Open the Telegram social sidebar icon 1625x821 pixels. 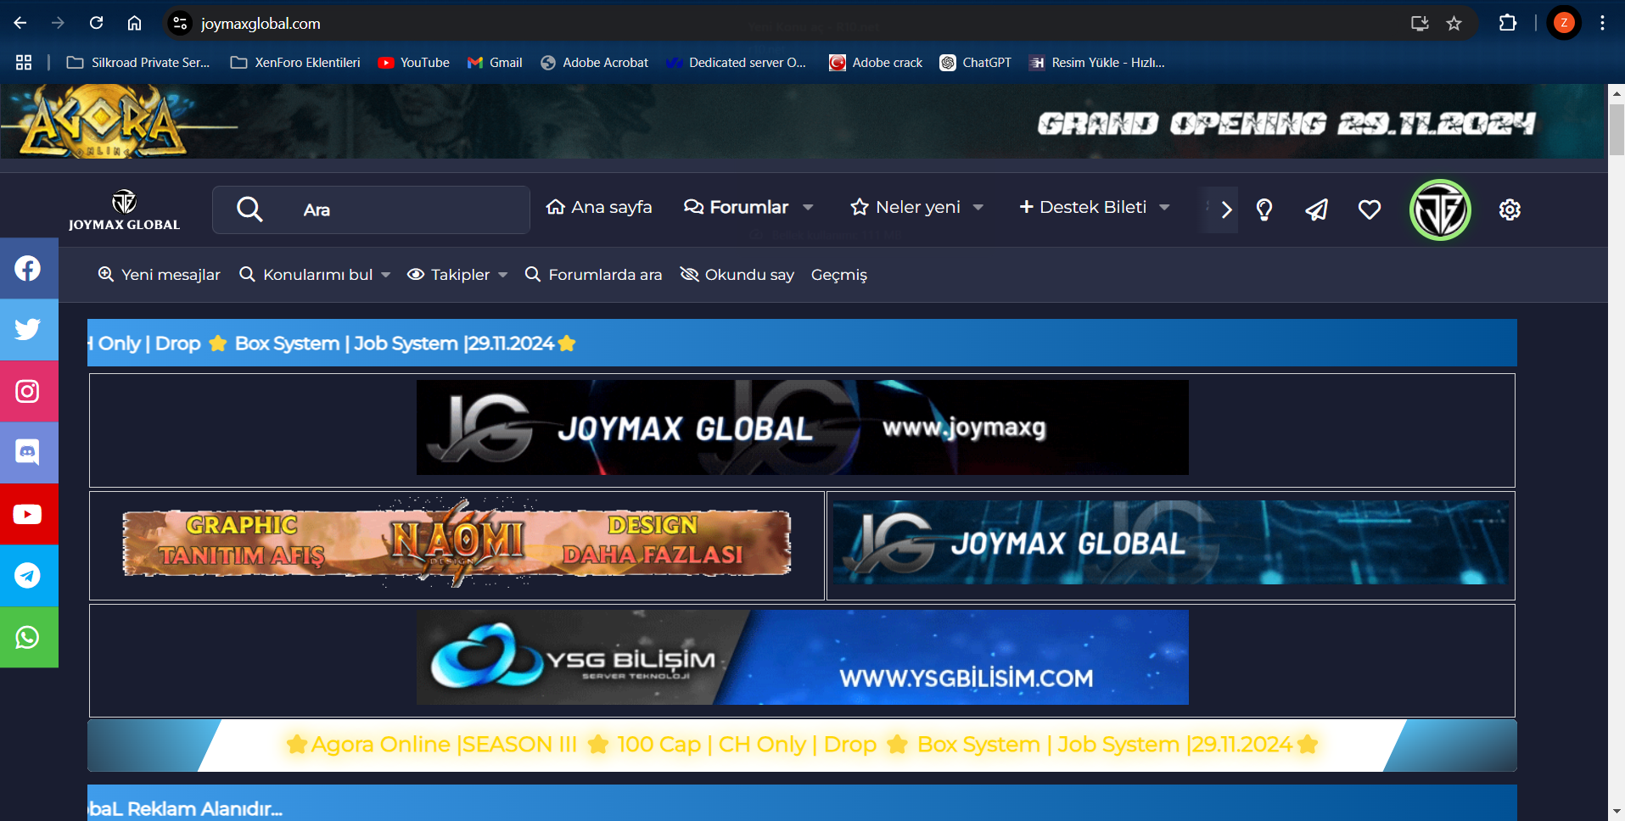click(x=28, y=576)
